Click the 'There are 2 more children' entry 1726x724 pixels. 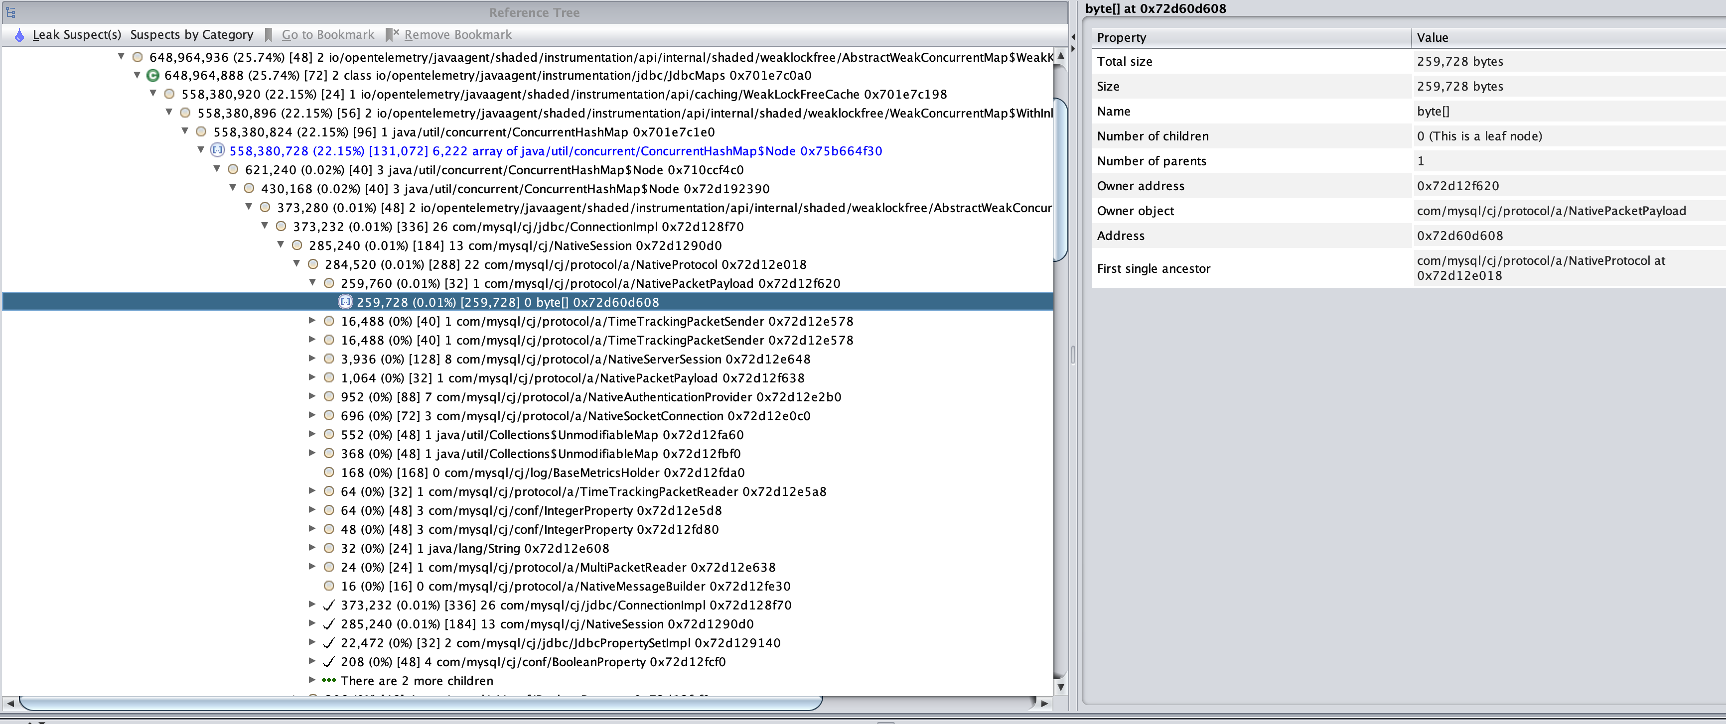point(417,681)
